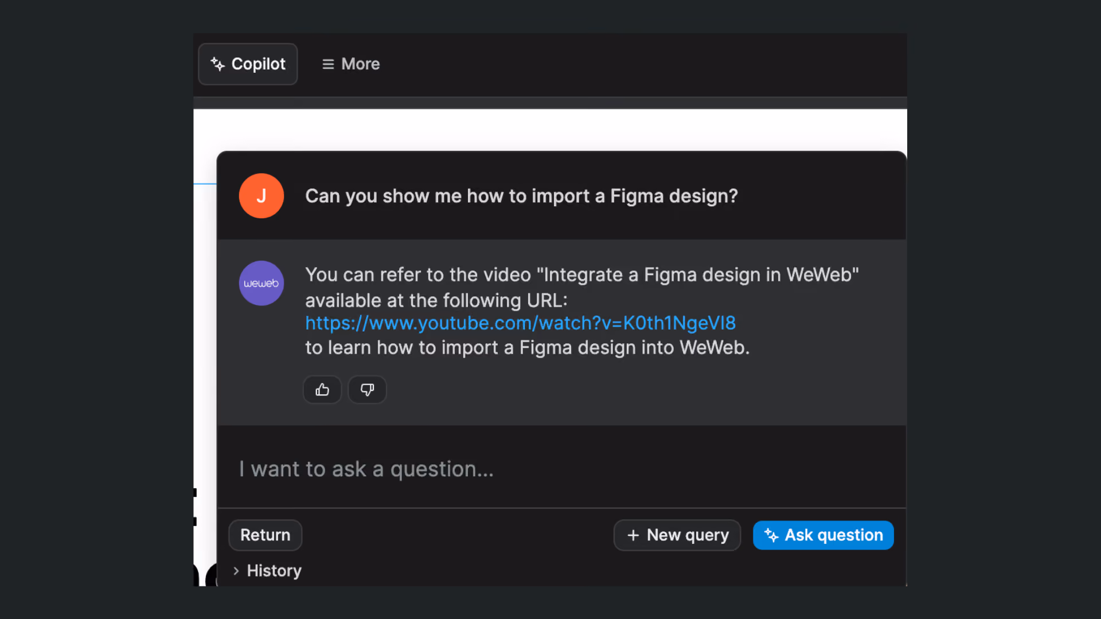Click the text 'to learn how to import a Figma design into WeWeb.'

coord(528,348)
